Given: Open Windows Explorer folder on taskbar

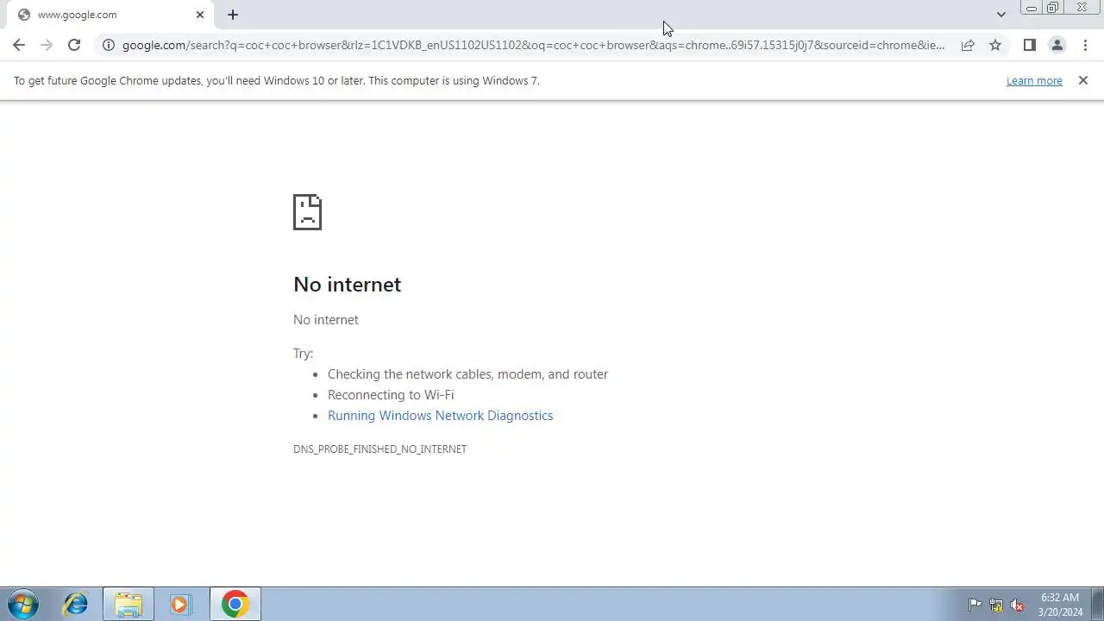Looking at the screenshot, I should (x=129, y=605).
